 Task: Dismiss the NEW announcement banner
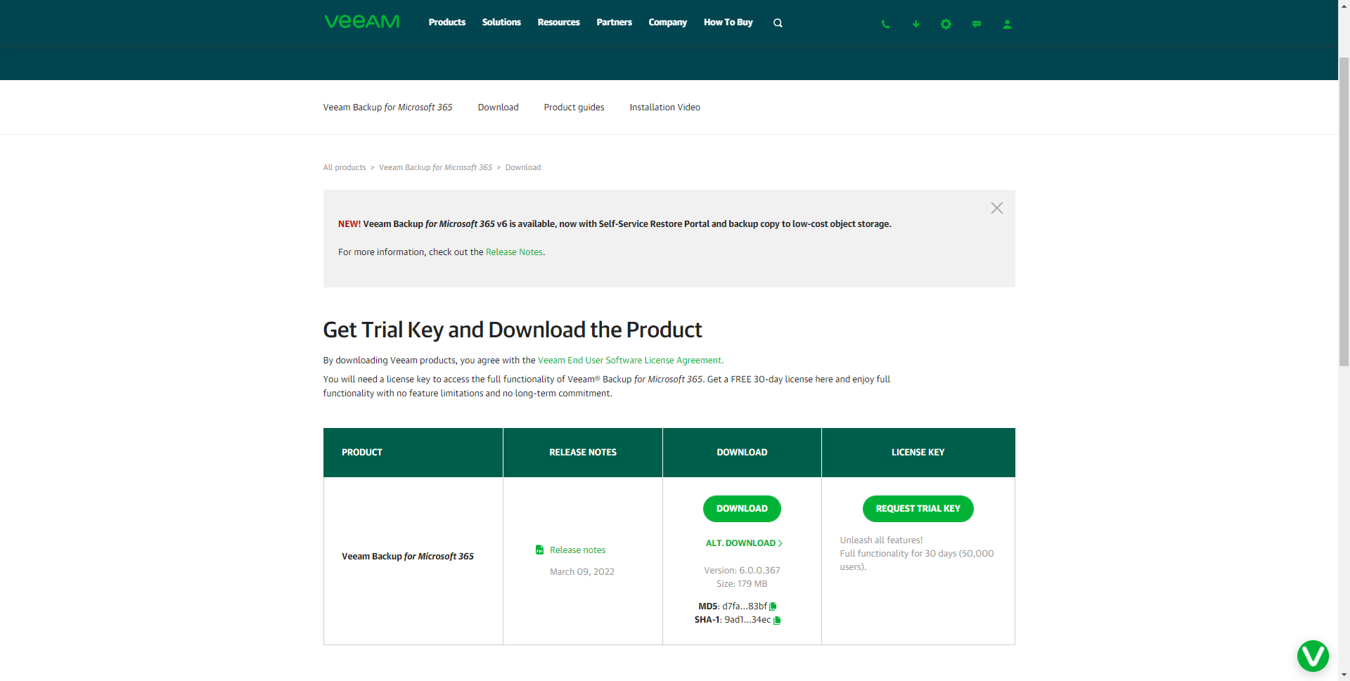click(996, 208)
